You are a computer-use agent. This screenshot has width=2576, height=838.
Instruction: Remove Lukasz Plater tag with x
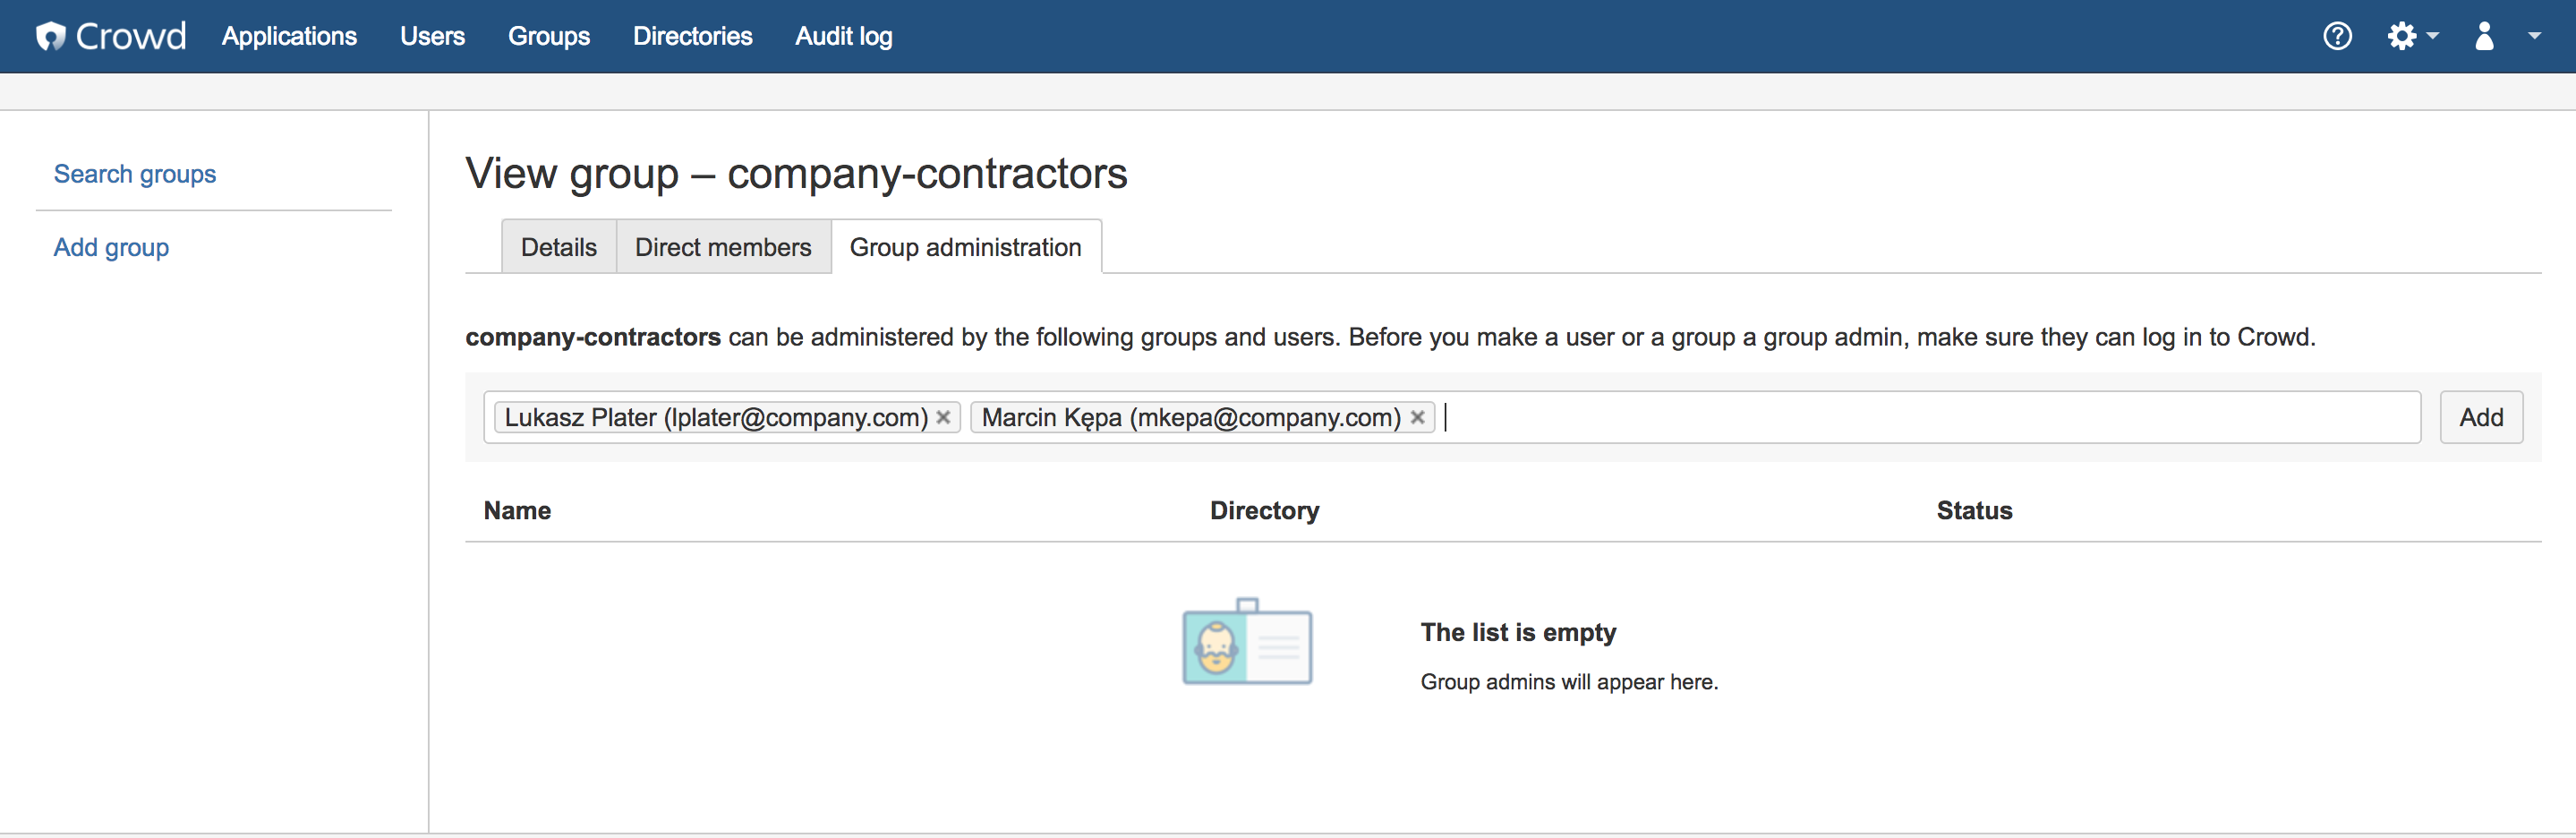click(943, 418)
